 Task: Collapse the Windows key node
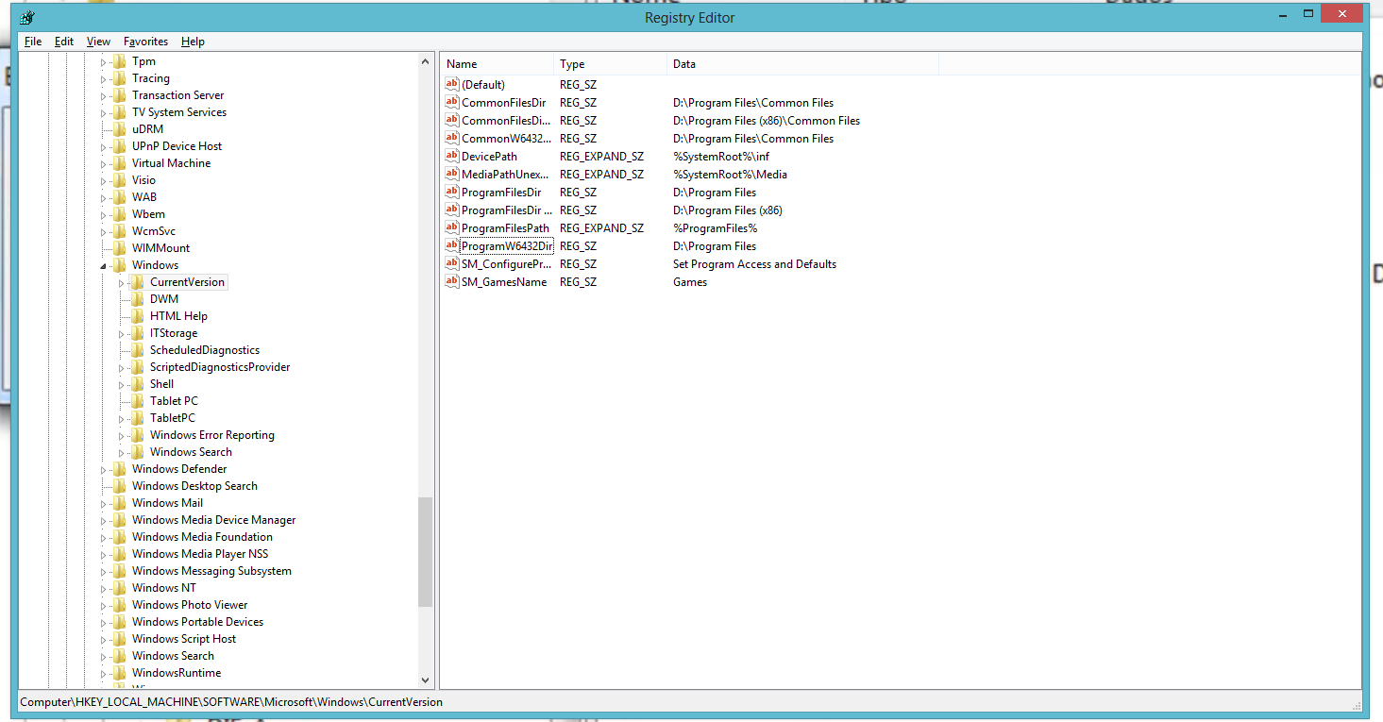coord(104,266)
